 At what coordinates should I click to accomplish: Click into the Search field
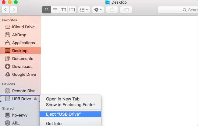[x=178, y=10]
